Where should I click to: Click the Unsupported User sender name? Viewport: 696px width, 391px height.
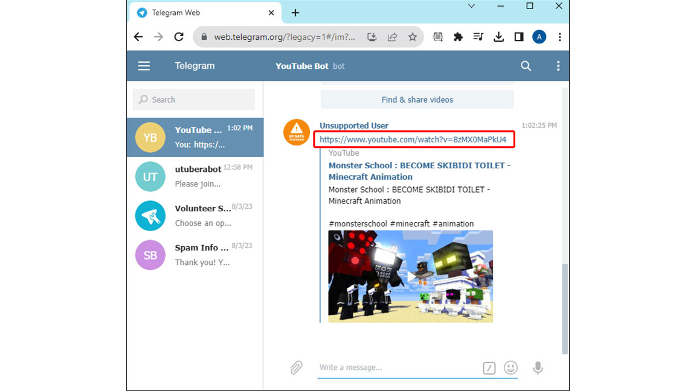point(354,126)
